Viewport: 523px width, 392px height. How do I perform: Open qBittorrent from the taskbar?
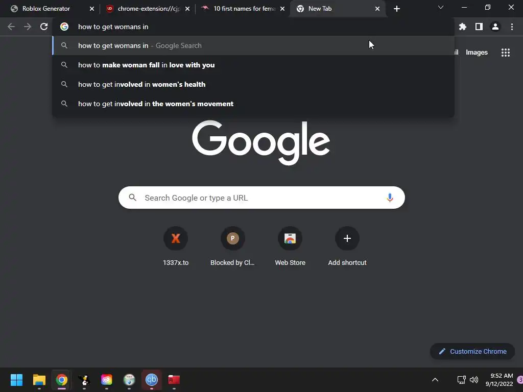[151, 380]
